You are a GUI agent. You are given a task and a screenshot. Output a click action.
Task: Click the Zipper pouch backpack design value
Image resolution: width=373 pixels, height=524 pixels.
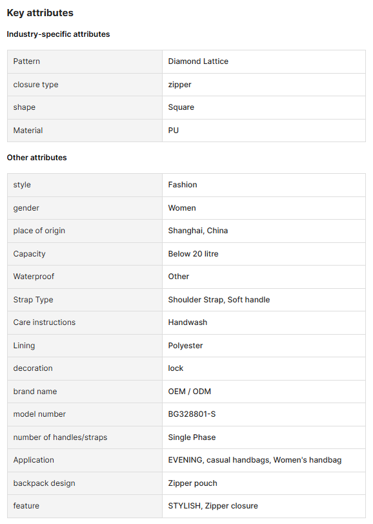[192, 483]
